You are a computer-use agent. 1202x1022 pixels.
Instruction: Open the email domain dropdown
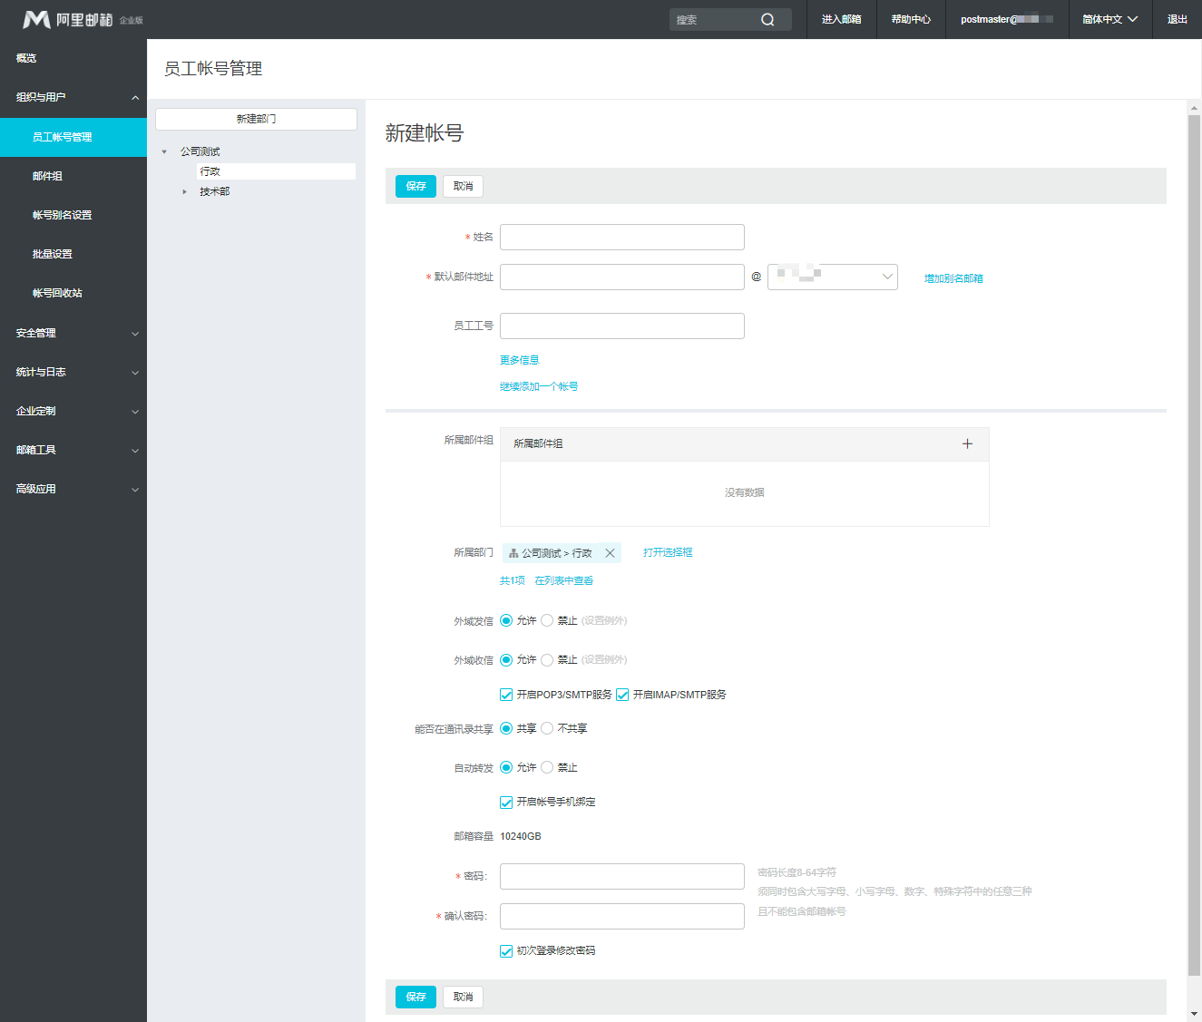click(832, 277)
